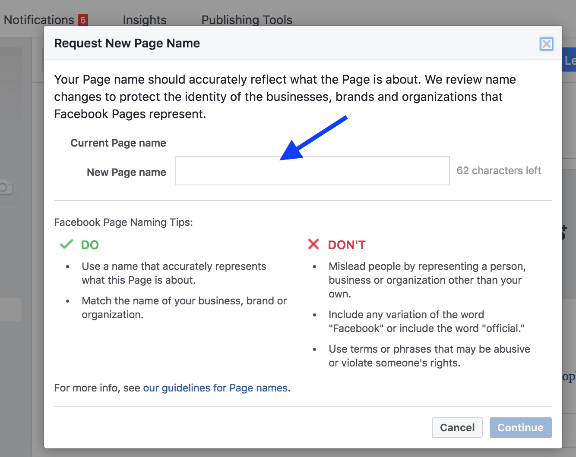This screenshot has width=576, height=457.
Task: Click the red DON'T cross icon
Action: 313,244
